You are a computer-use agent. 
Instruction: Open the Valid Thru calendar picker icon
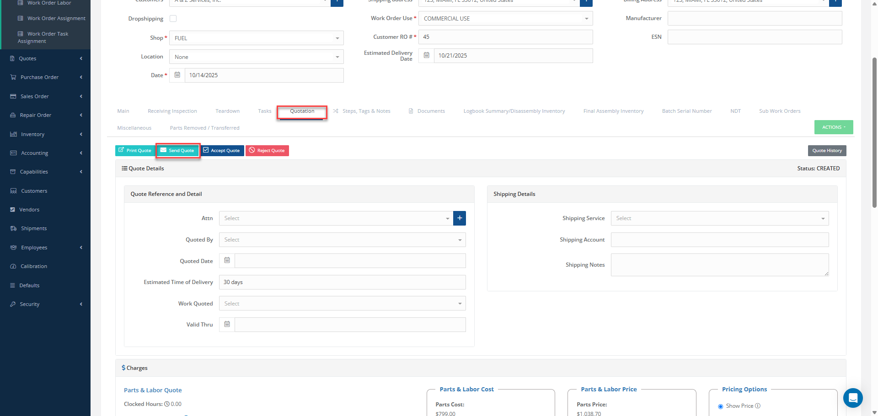pyautogui.click(x=227, y=325)
